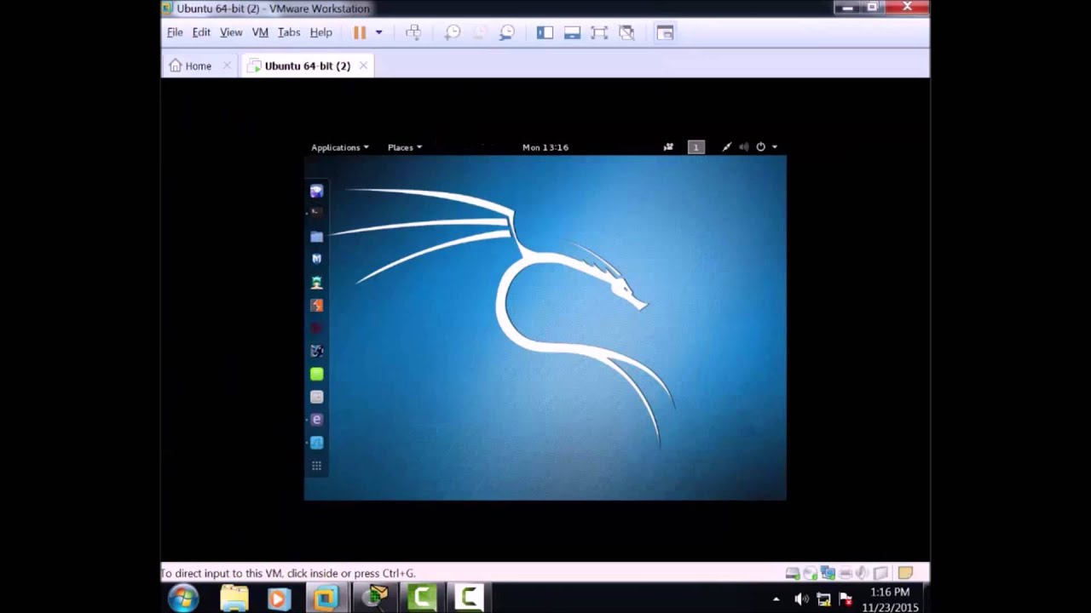This screenshot has height=613, width=1091.
Task: Click the VMware Workstation taskbar button
Action: click(326, 599)
